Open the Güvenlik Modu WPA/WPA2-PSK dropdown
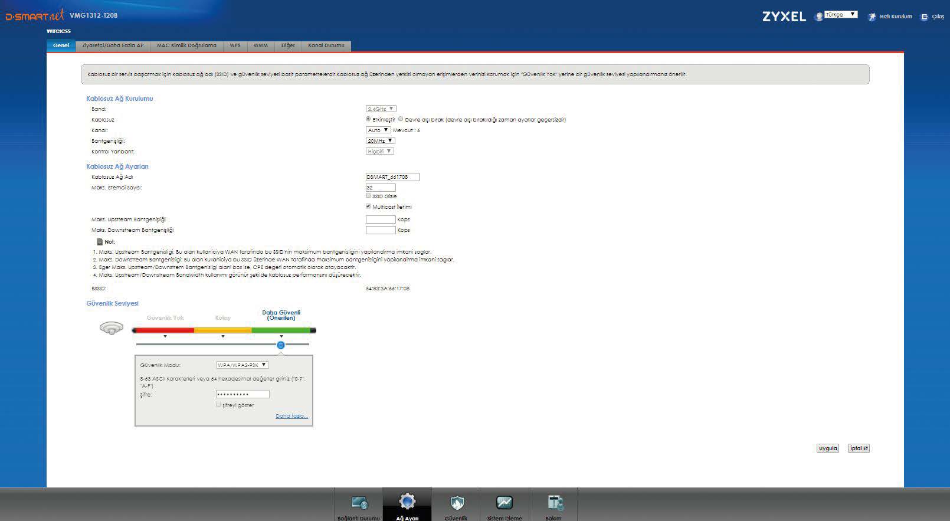Viewport: 950px width, 521px height. pos(242,365)
